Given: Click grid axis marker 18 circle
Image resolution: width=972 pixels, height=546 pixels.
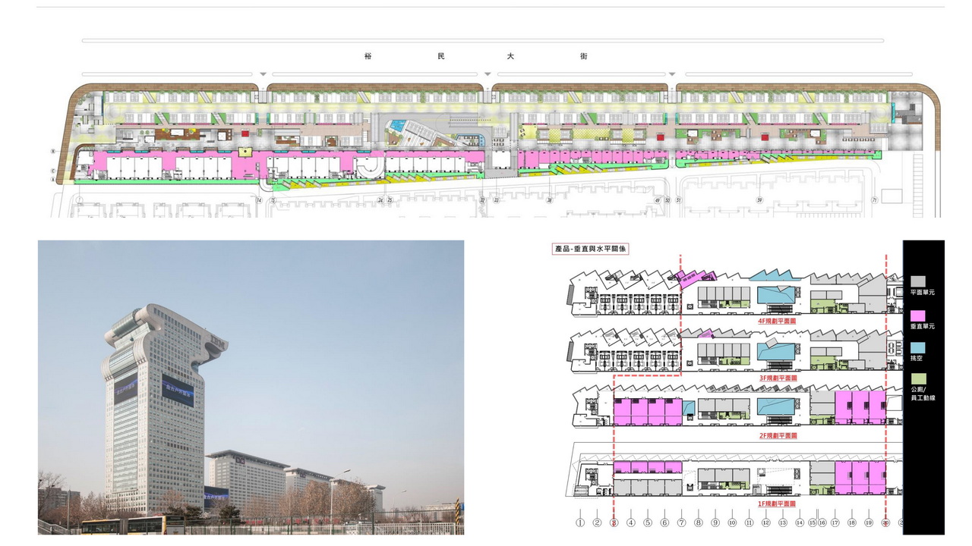Looking at the screenshot, I should (x=851, y=522).
